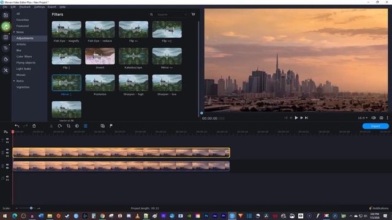Play the preview video
Viewport: 392px width, 220px height.
296,118
